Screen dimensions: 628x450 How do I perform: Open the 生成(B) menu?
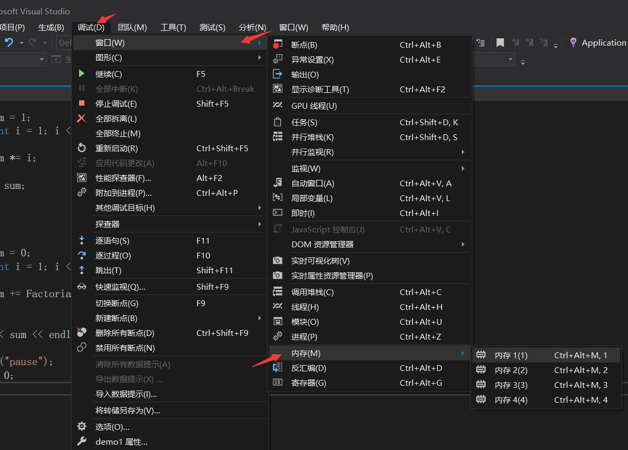click(51, 27)
